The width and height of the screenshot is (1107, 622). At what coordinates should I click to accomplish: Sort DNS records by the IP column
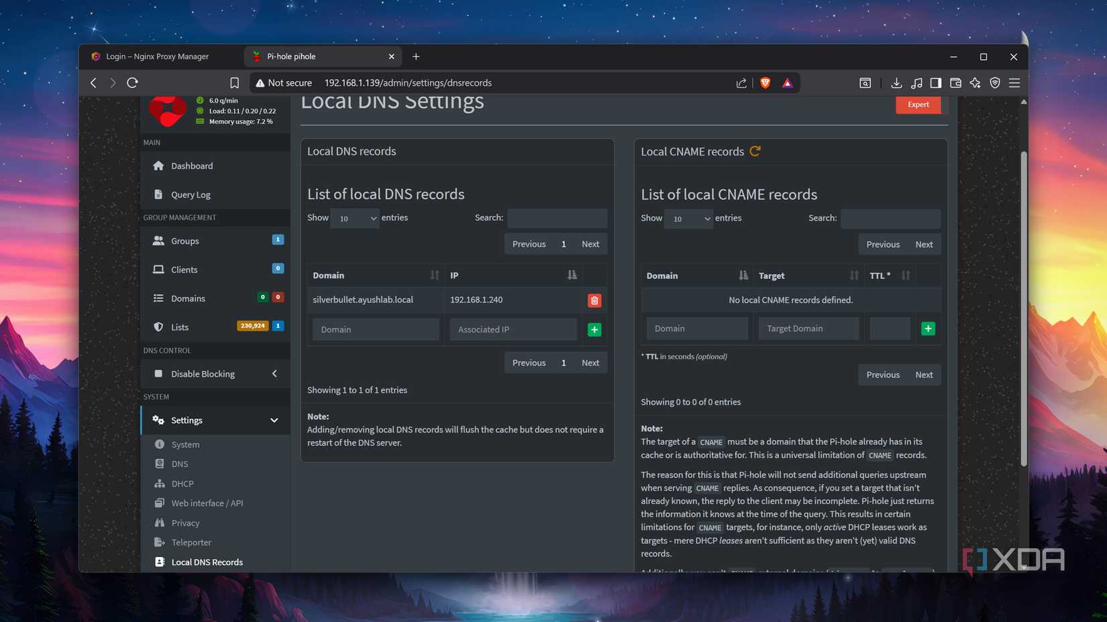pyautogui.click(x=571, y=275)
